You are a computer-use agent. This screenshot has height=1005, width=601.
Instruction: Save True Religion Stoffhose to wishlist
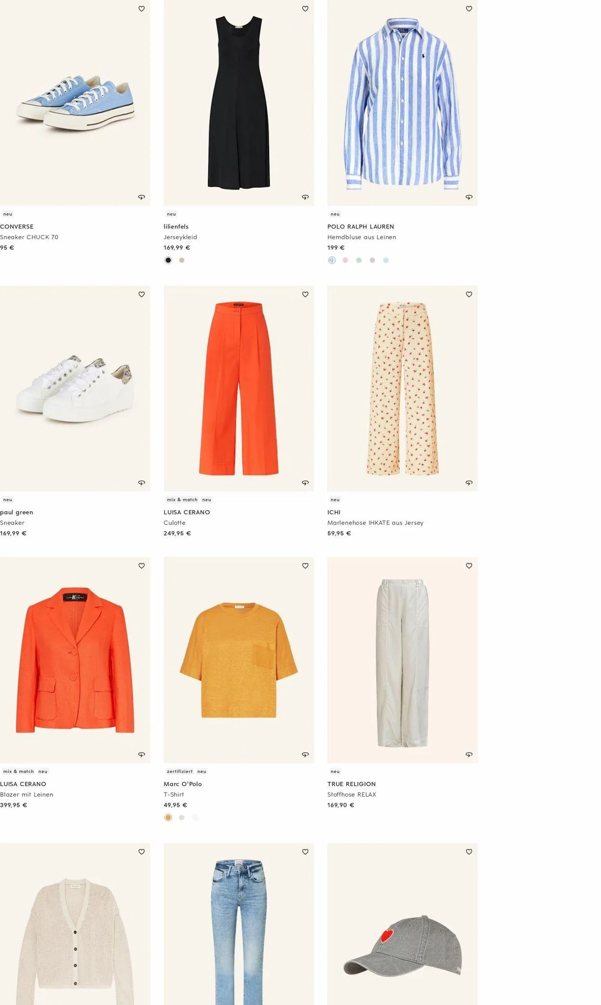(x=469, y=566)
